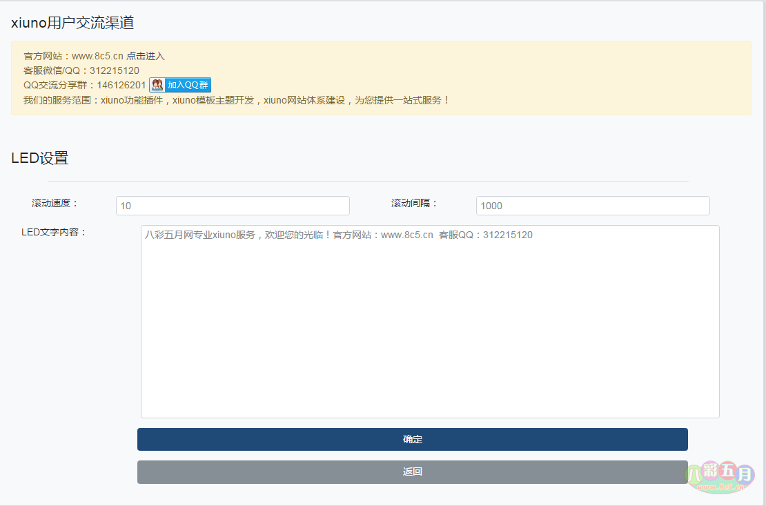This screenshot has height=506, width=766.
Task: Open the 点击进入 official site link
Action: tap(146, 56)
